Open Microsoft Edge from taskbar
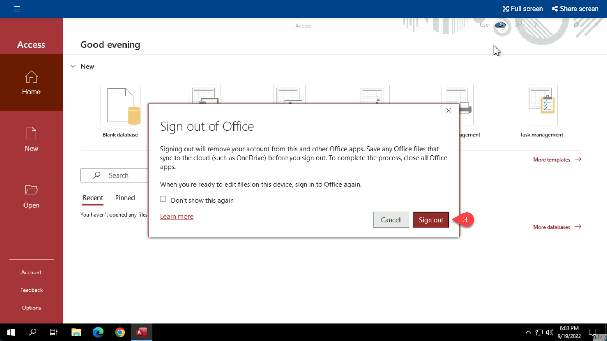This screenshot has height=341, width=607. click(98, 332)
